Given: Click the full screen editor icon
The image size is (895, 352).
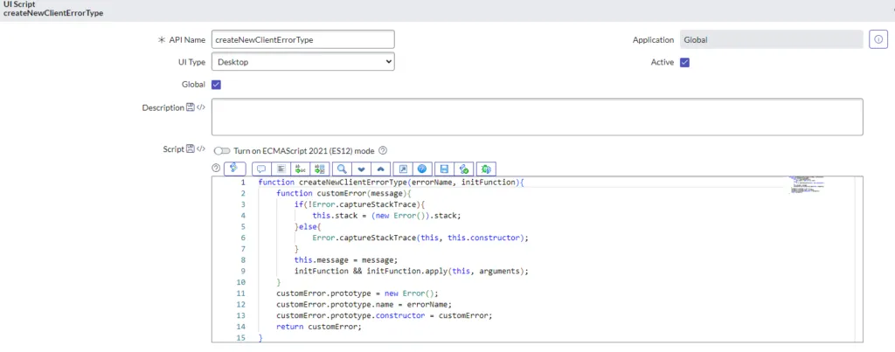Looking at the screenshot, I should tap(403, 169).
